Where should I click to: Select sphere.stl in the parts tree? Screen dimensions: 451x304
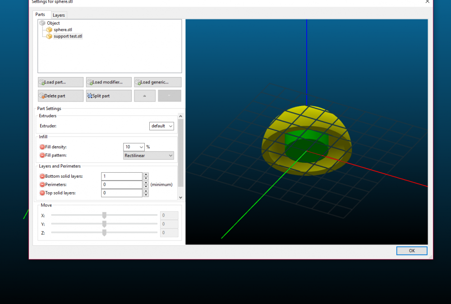coord(63,30)
